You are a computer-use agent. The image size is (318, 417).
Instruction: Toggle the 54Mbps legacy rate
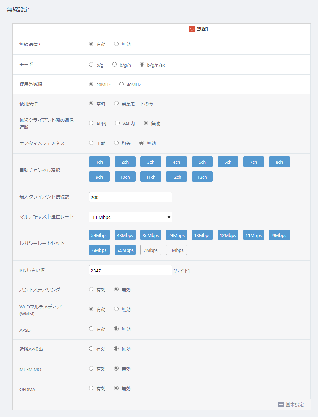coord(99,235)
